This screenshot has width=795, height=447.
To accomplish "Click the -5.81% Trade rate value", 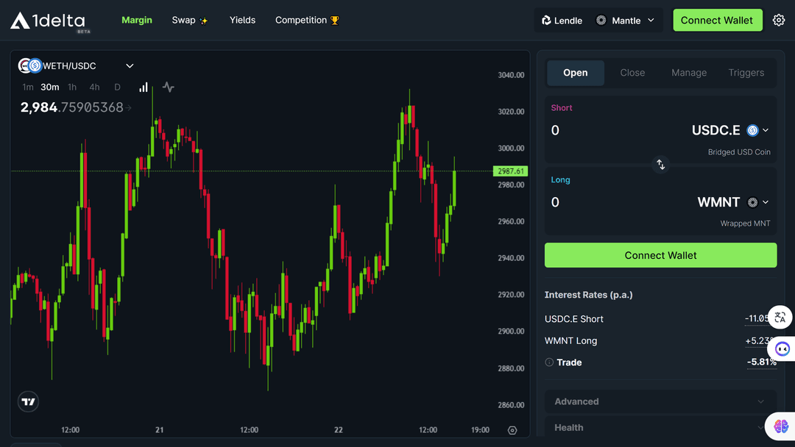I will pyautogui.click(x=762, y=362).
